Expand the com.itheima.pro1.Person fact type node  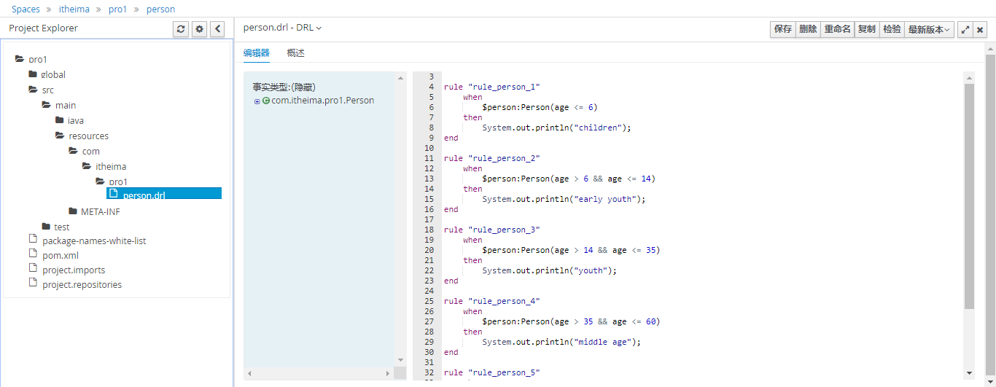click(257, 101)
